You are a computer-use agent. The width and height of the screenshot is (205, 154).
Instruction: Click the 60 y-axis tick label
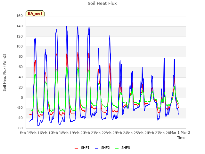pos(20,67)
